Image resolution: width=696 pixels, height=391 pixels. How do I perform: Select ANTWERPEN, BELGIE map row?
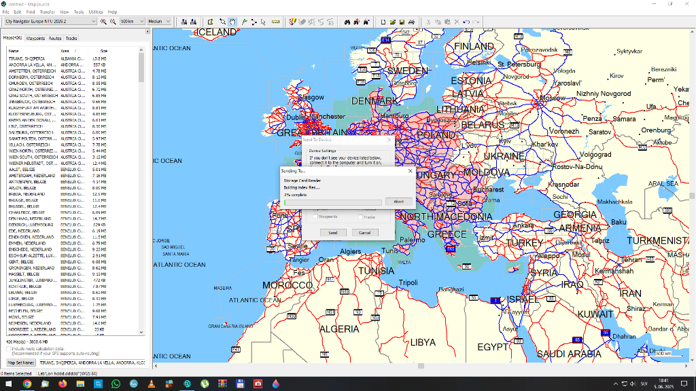(58, 182)
